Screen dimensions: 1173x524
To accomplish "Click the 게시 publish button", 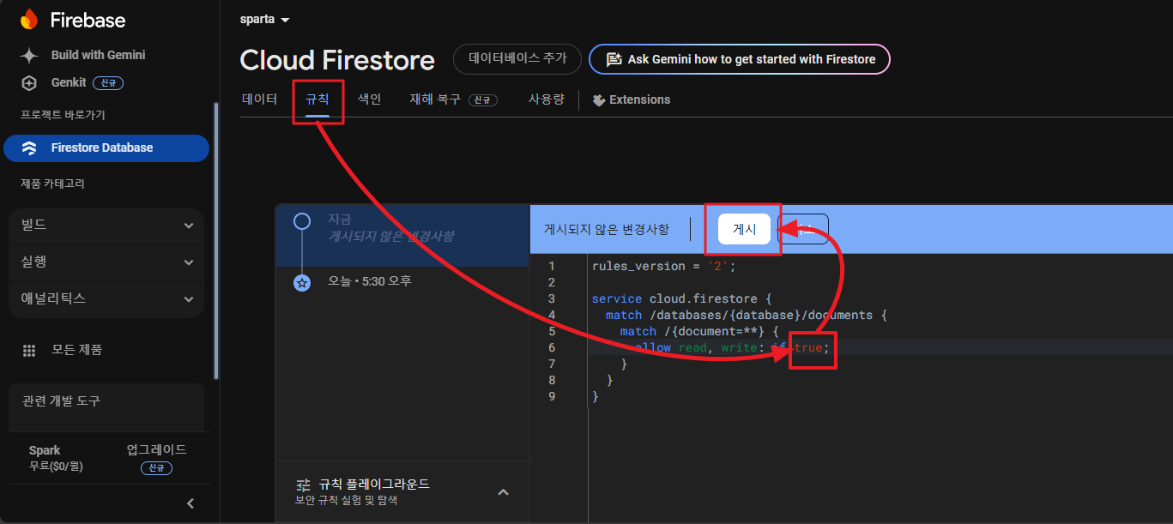I will tap(744, 229).
